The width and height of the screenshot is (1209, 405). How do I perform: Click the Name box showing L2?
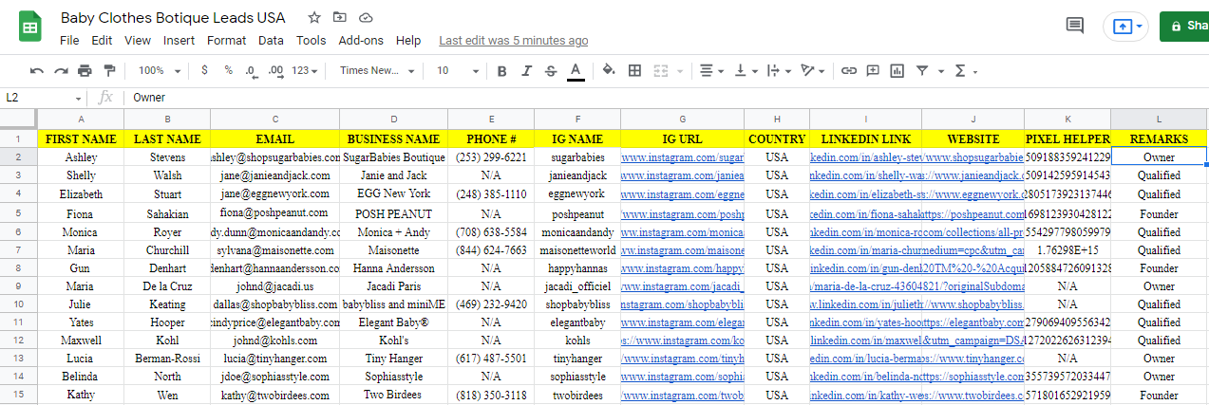click(x=44, y=97)
